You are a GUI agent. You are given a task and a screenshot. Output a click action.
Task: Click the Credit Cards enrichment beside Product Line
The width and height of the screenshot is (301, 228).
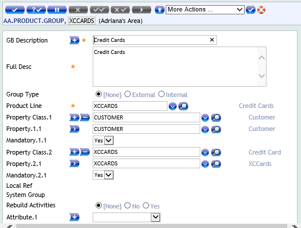coord(256,106)
